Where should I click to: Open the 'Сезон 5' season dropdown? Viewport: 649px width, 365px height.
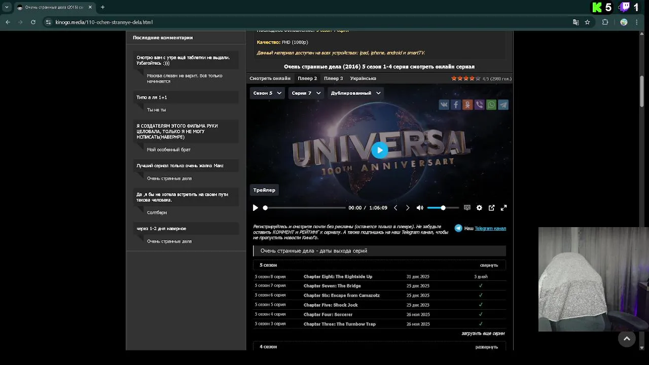tap(267, 93)
